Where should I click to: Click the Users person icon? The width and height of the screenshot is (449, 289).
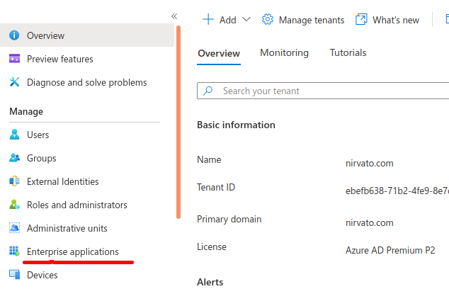[x=14, y=135]
